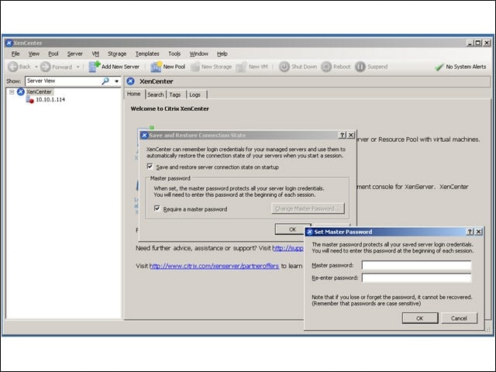Select the 10.10.1.114 server entry

coord(50,100)
